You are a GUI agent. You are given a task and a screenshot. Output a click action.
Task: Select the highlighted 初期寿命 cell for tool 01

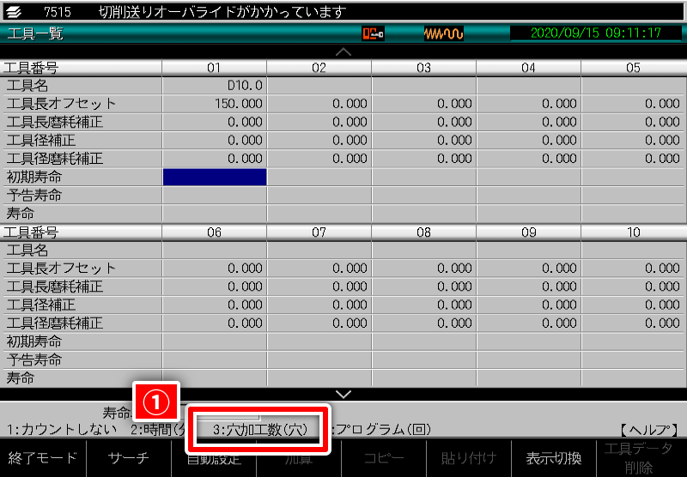coord(215,177)
